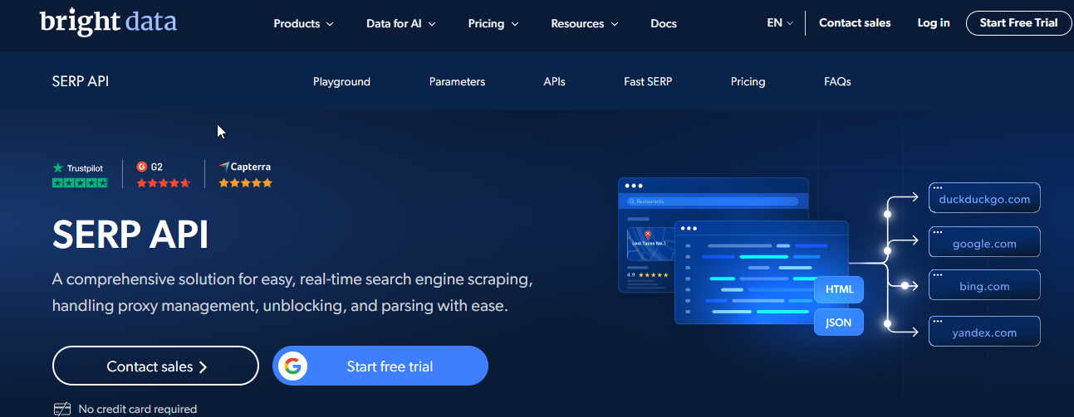The height and width of the screenshot is (417, 1074).
Task: Expand the Data for AI menu
Action: (x=401, y=23)
